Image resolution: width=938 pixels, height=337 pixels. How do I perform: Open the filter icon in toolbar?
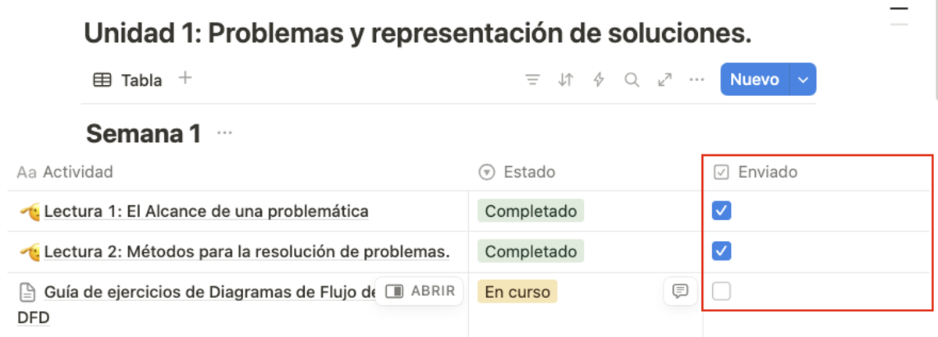click(x=533, y=80)
